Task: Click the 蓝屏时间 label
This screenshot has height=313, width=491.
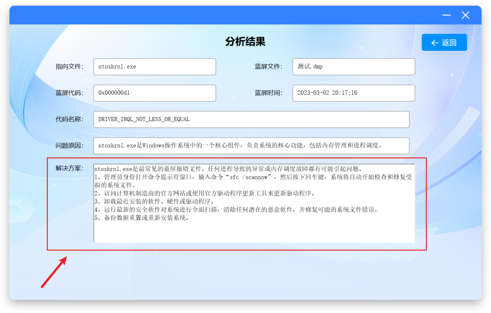Action: click(268, 93)
